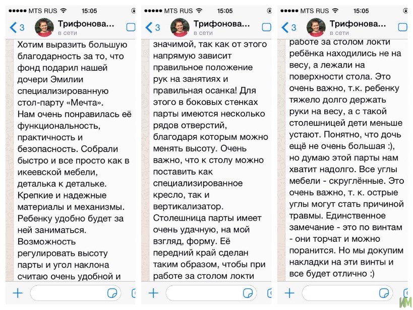Viewport: 413px width, 310px height.
Task: Open contact avatar photo in right screen
Action: click(316, 27)
